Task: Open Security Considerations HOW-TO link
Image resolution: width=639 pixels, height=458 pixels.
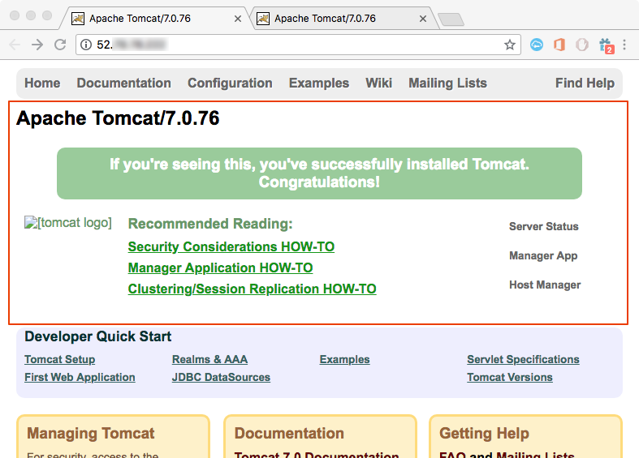Action: (x=231, y=246)
